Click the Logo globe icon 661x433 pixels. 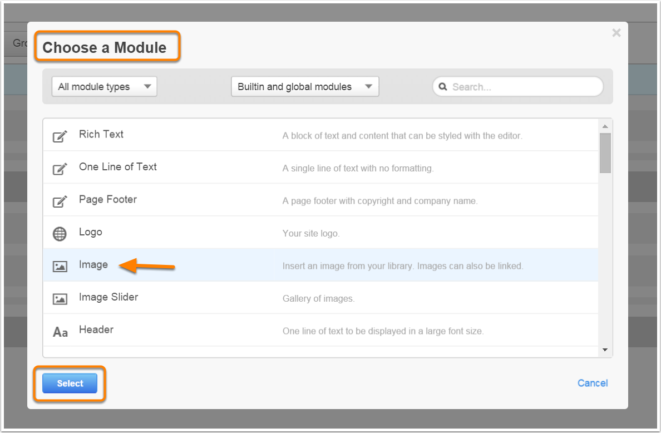coord(60,234)
